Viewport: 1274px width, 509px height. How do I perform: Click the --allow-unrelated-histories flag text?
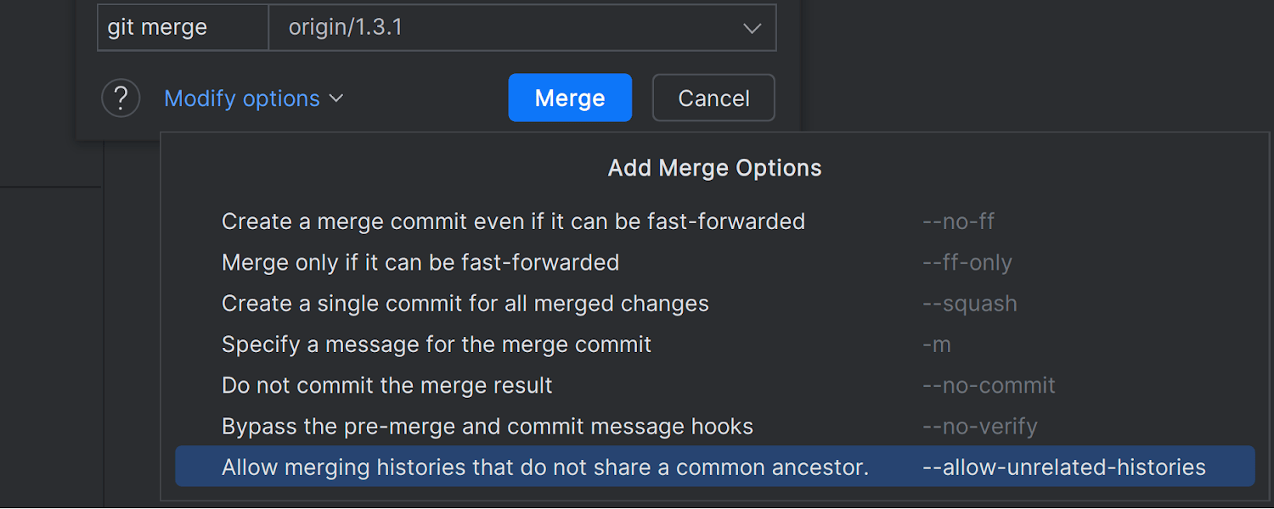(x=1064, y=467)
